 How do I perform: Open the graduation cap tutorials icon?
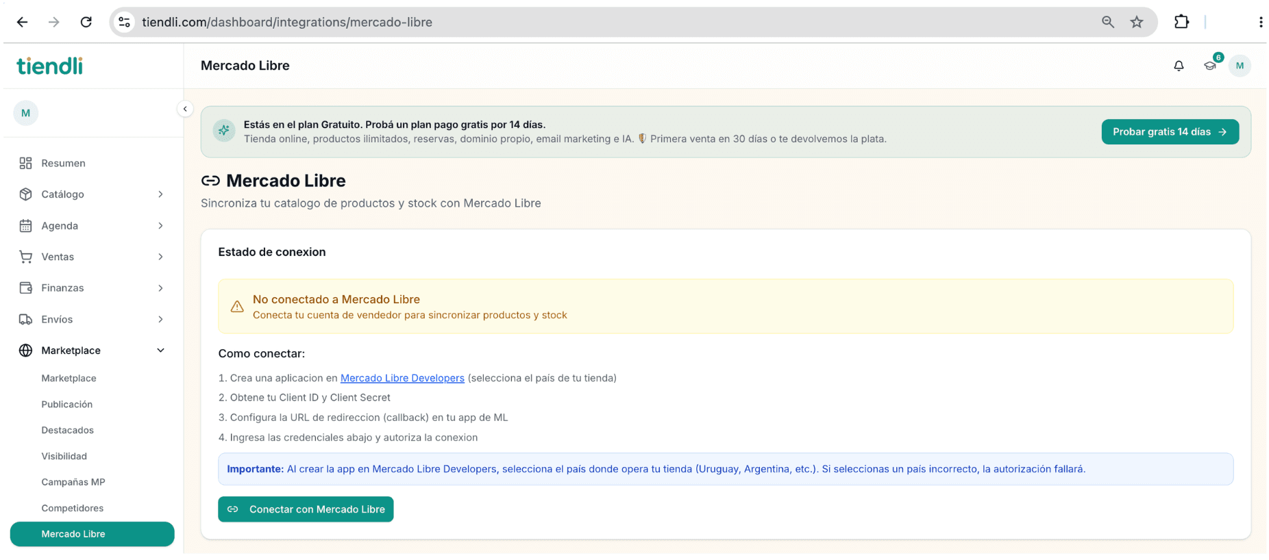(x=1210, y=66)
